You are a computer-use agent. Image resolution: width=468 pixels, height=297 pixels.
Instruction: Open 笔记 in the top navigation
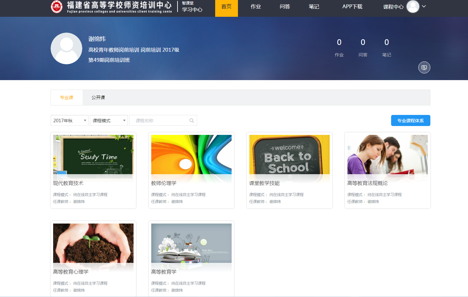pos(314,7)
